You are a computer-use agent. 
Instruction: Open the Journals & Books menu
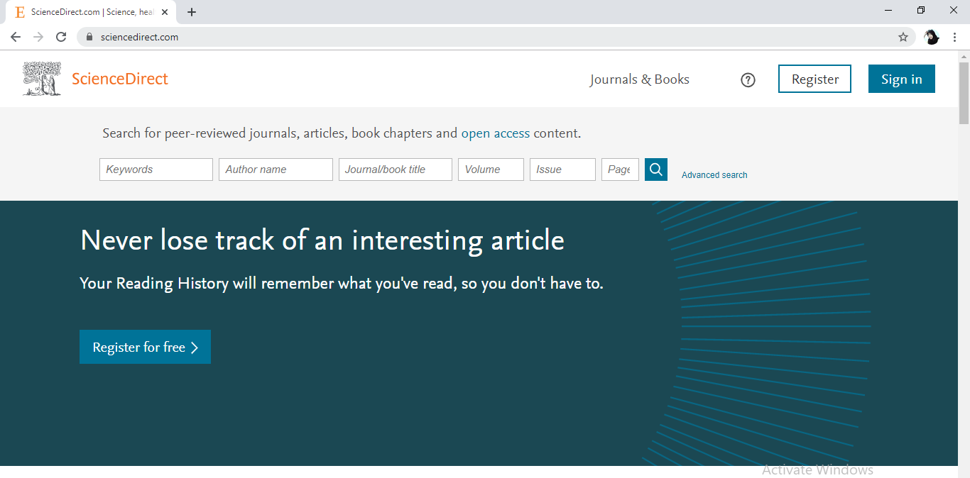click(638, 79)
